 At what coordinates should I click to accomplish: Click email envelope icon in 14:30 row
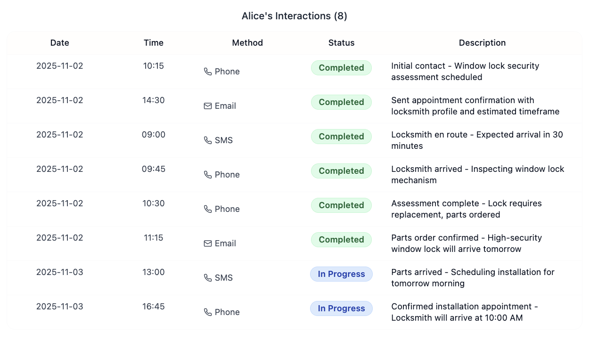(x=208, y=106)
